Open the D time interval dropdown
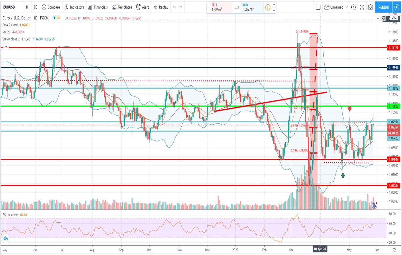 coord(27,7)
